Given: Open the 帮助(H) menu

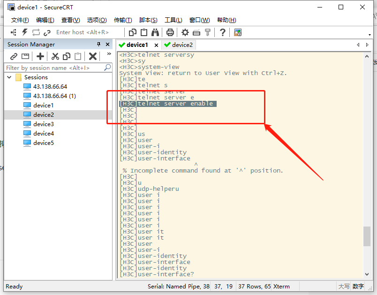Looking at the screenshot, I should (x=226, y=20).
